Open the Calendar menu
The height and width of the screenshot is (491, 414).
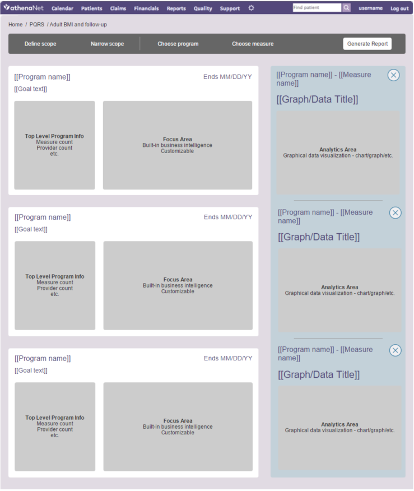pos(62,8)
